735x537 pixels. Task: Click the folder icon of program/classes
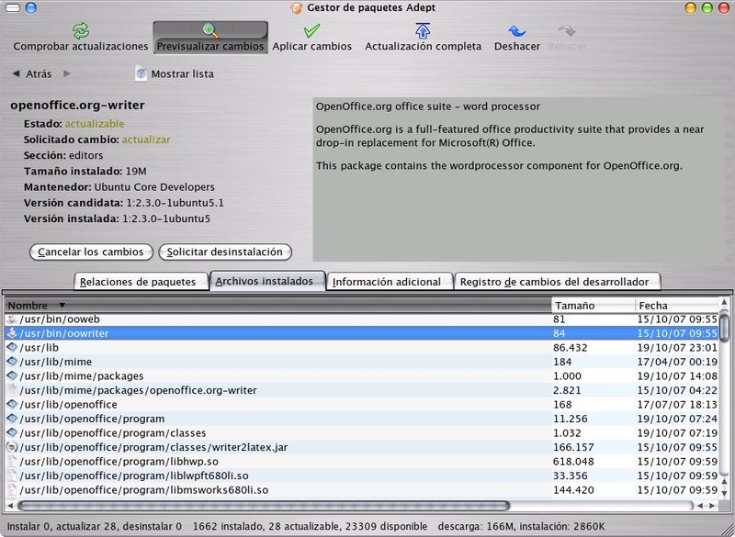[x=12, y=433]
